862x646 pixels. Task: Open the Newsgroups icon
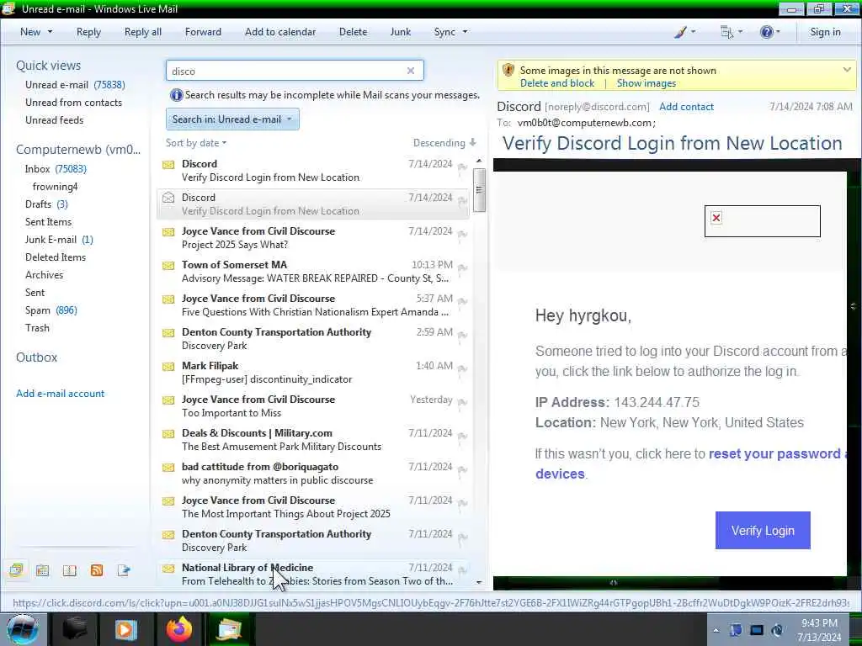(x=124, y=570)
